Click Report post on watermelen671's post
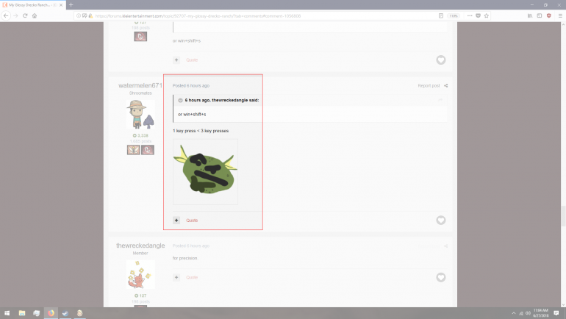Viewport: 566px width, 319px height. coord(429,86)
